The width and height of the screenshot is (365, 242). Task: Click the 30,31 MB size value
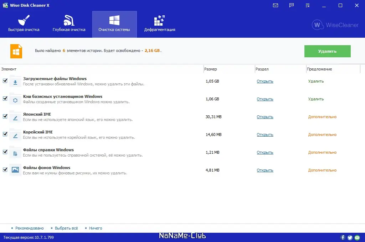click(214, 117)
